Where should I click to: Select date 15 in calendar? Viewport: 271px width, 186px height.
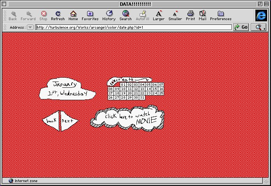(x=155, y=89)
